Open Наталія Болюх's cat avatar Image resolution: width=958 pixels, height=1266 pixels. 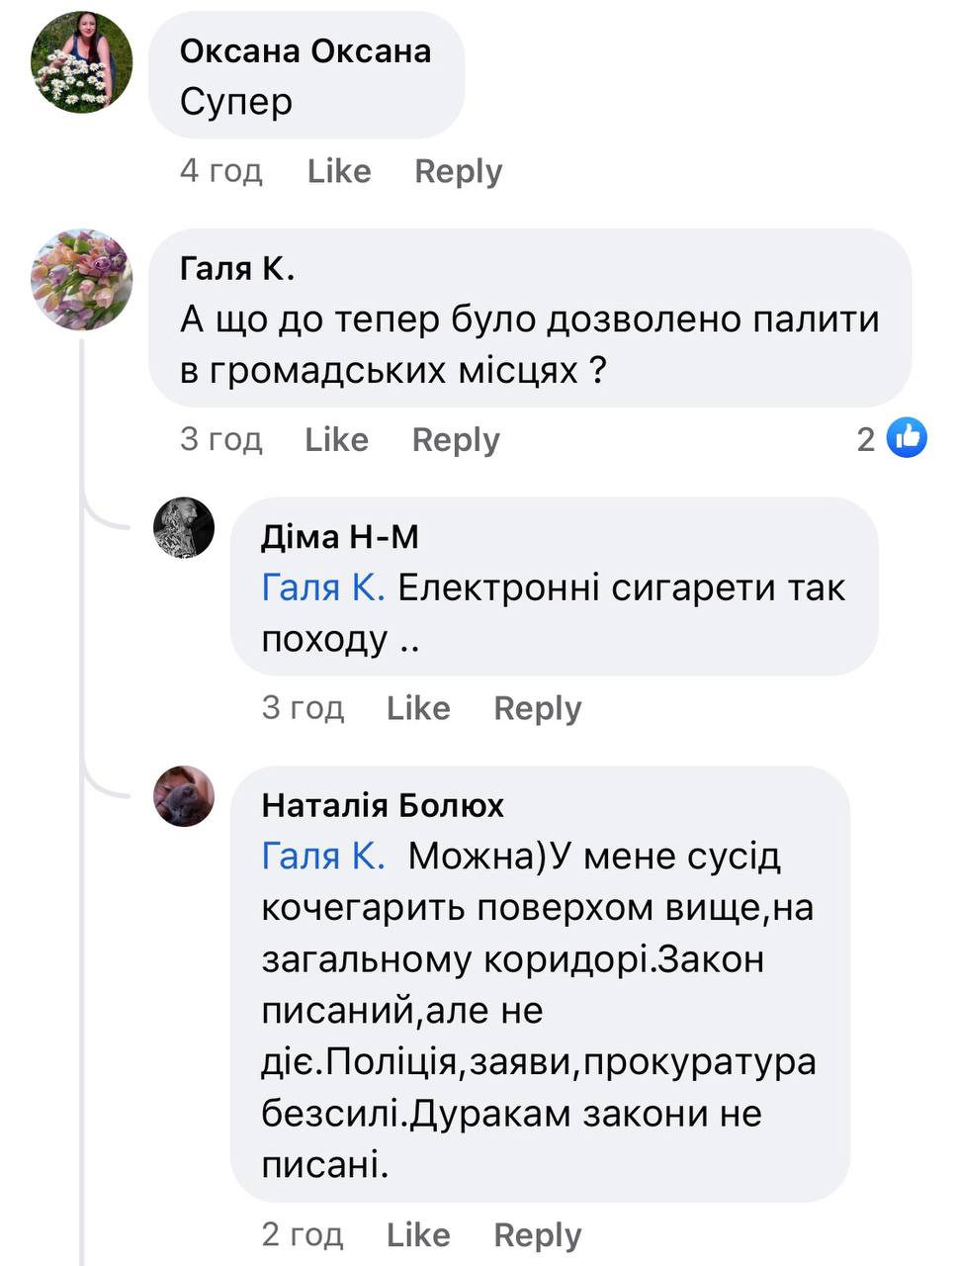click(184, 795)
